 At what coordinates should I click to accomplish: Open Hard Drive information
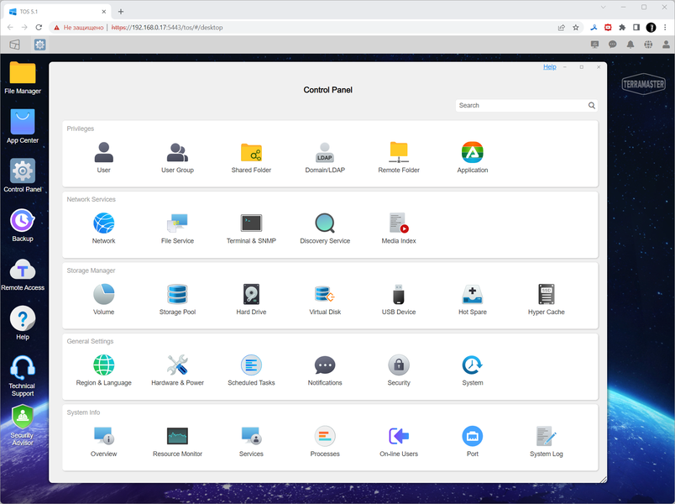point(251,299)
